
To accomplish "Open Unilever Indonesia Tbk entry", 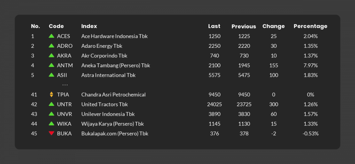I will pos(108,114).
